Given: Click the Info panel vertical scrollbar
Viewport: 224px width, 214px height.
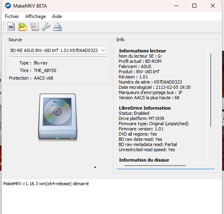Looking at the screenshot, I should [211, 90].
